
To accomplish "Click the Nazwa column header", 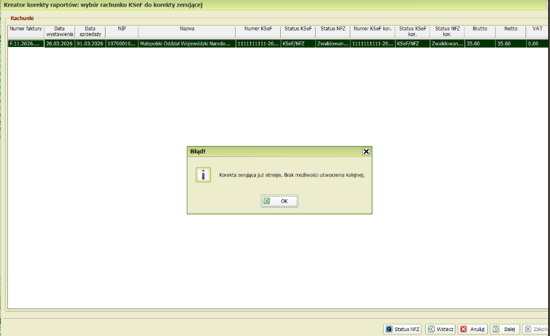I will (187, 29).
